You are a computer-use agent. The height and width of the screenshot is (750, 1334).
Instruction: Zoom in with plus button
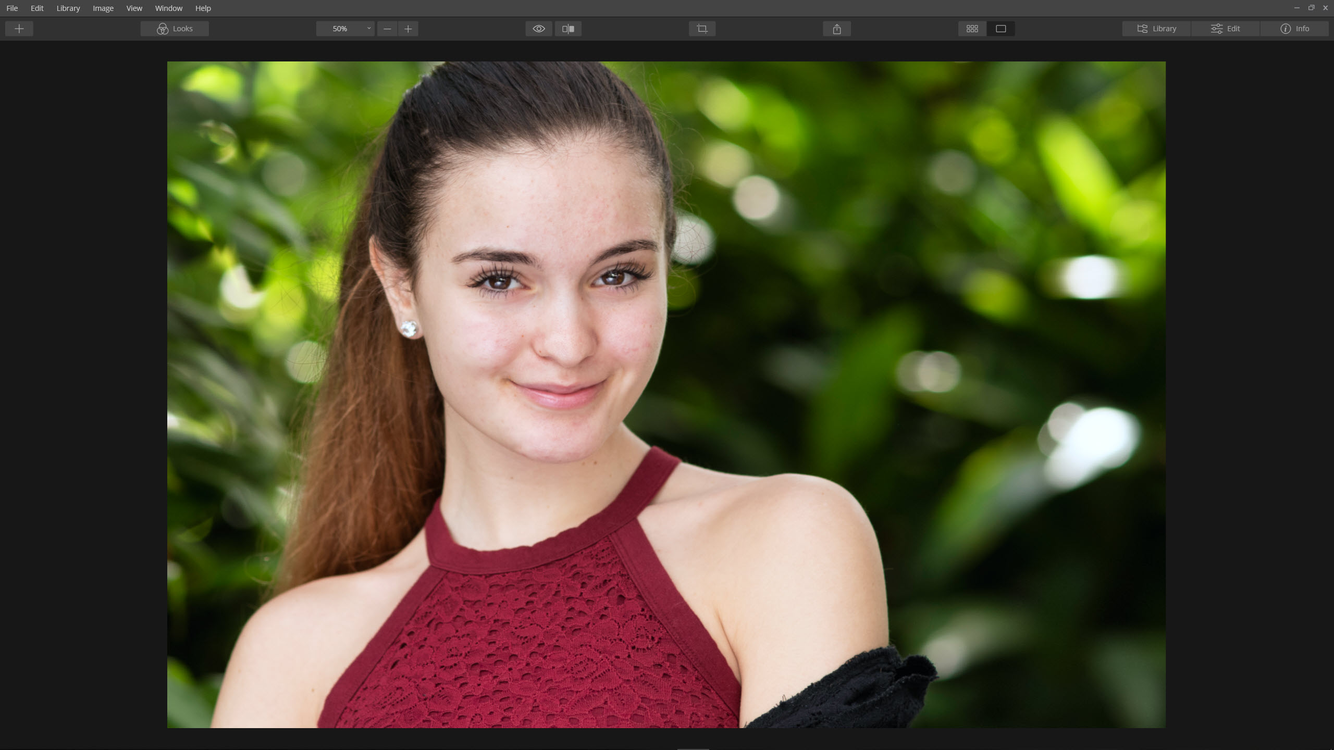point(408,29)
